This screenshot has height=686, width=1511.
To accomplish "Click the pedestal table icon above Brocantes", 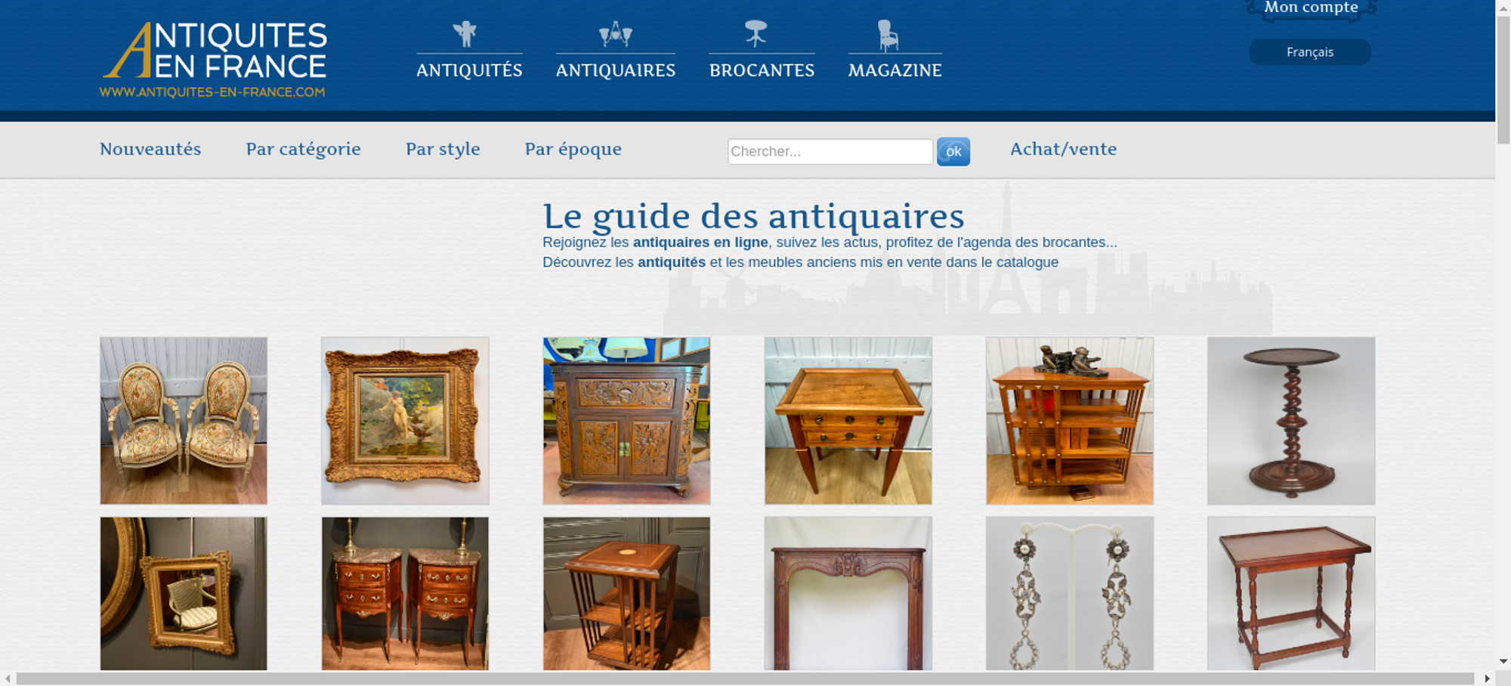I will tap(755, 34).
